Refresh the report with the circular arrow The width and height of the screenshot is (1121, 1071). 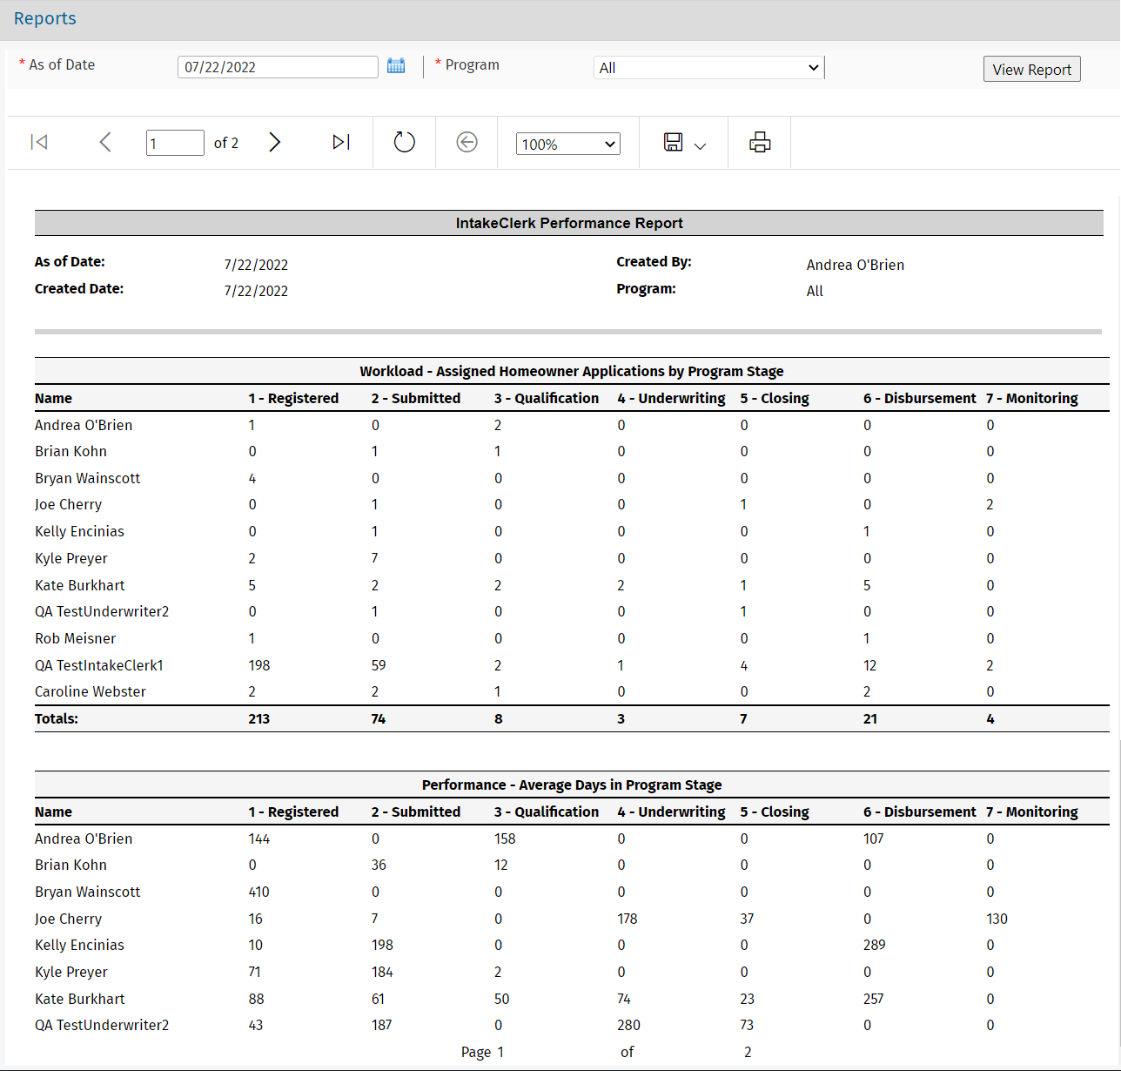tap(405, 142)
